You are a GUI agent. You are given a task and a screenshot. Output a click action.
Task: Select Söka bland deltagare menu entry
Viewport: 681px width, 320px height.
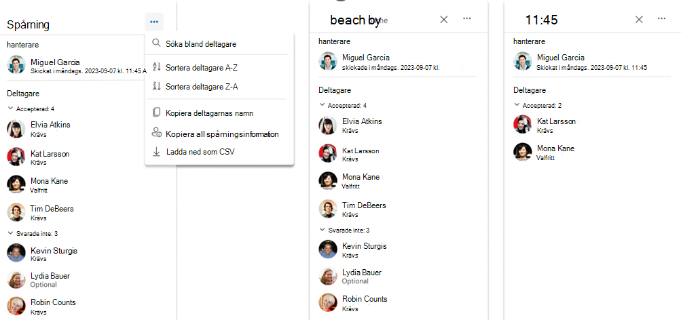(x=219, y=44)
